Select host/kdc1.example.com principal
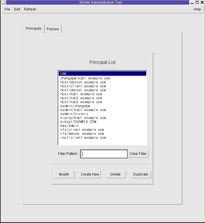The width and height of the screenshot is (205, 223). coord(103,94)
